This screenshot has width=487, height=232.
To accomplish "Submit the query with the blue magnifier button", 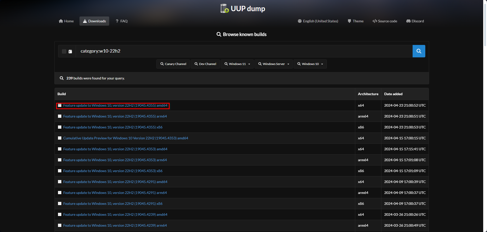I will 419,51.
